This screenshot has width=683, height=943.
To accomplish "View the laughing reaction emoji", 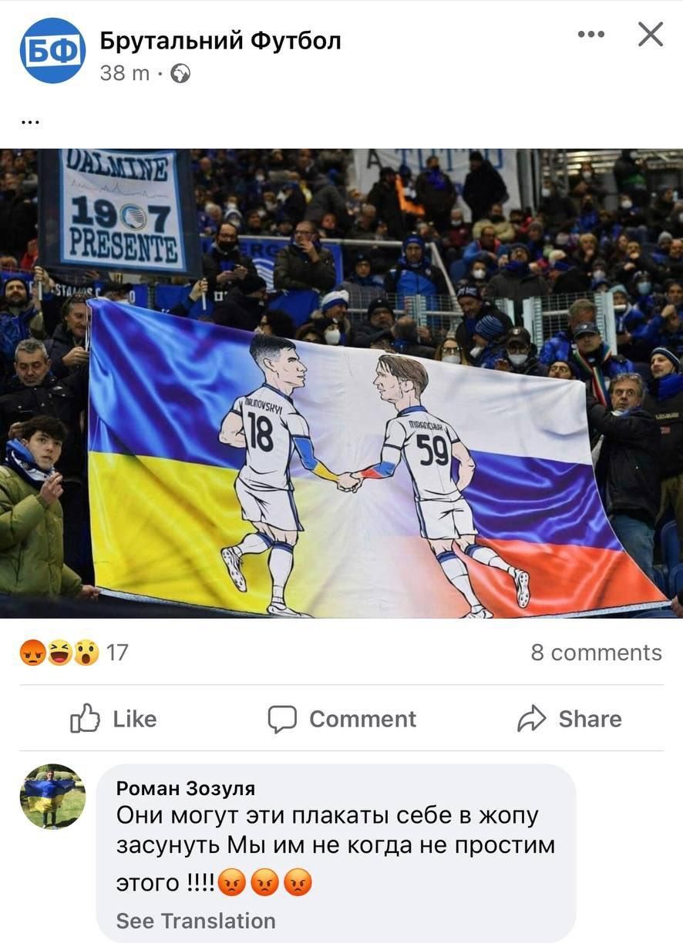I will tap(59, 653).
